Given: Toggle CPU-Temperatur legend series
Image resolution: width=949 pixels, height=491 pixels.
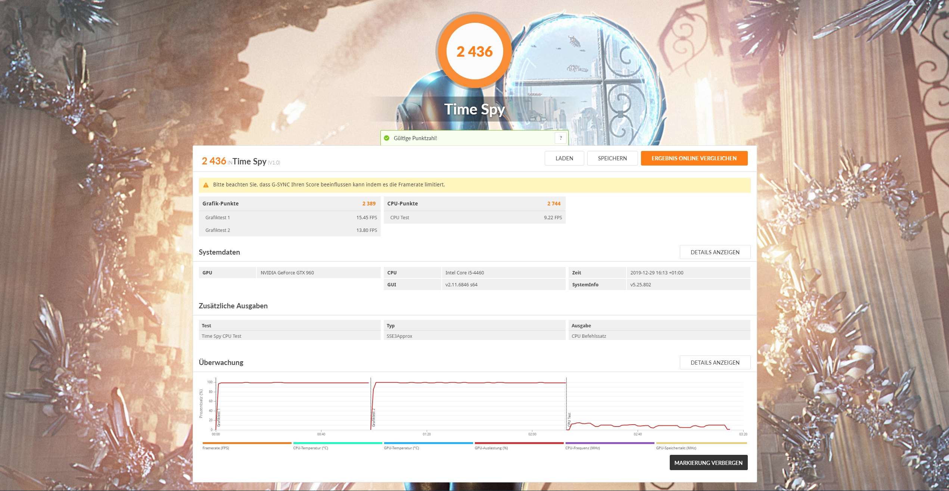Looking at the screenshot, I should [x=337, y=446].
